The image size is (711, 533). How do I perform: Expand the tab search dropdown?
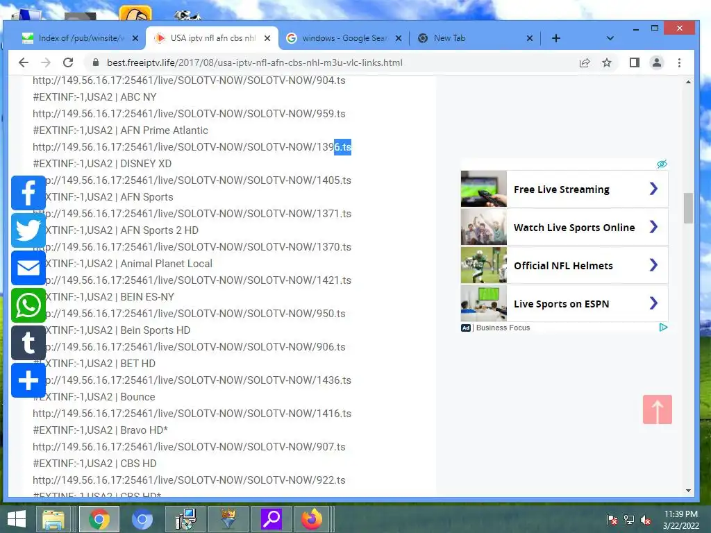[610, 38]
